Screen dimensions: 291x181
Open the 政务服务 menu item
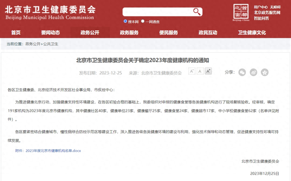pyautogui.click(x=129, y=33)
